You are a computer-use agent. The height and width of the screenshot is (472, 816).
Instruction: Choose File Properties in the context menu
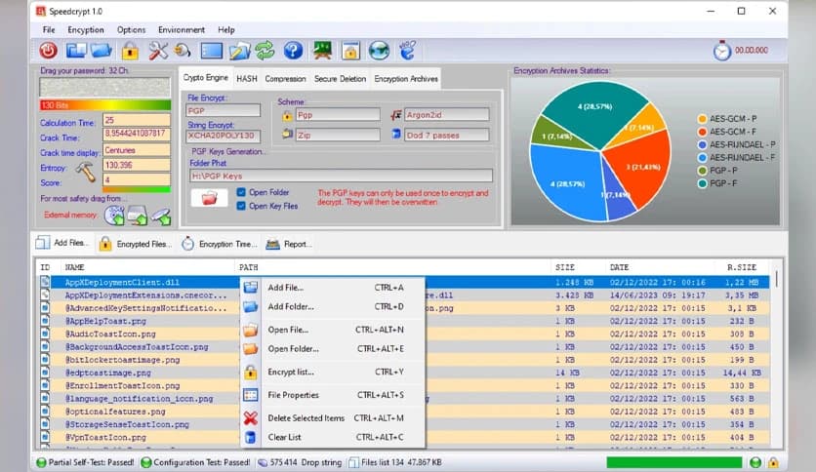click(x=333, y=395)
